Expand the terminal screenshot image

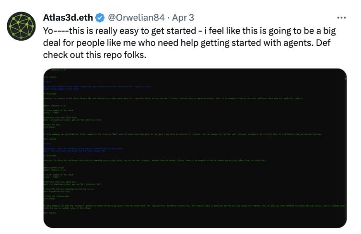[x=195, y=148]
